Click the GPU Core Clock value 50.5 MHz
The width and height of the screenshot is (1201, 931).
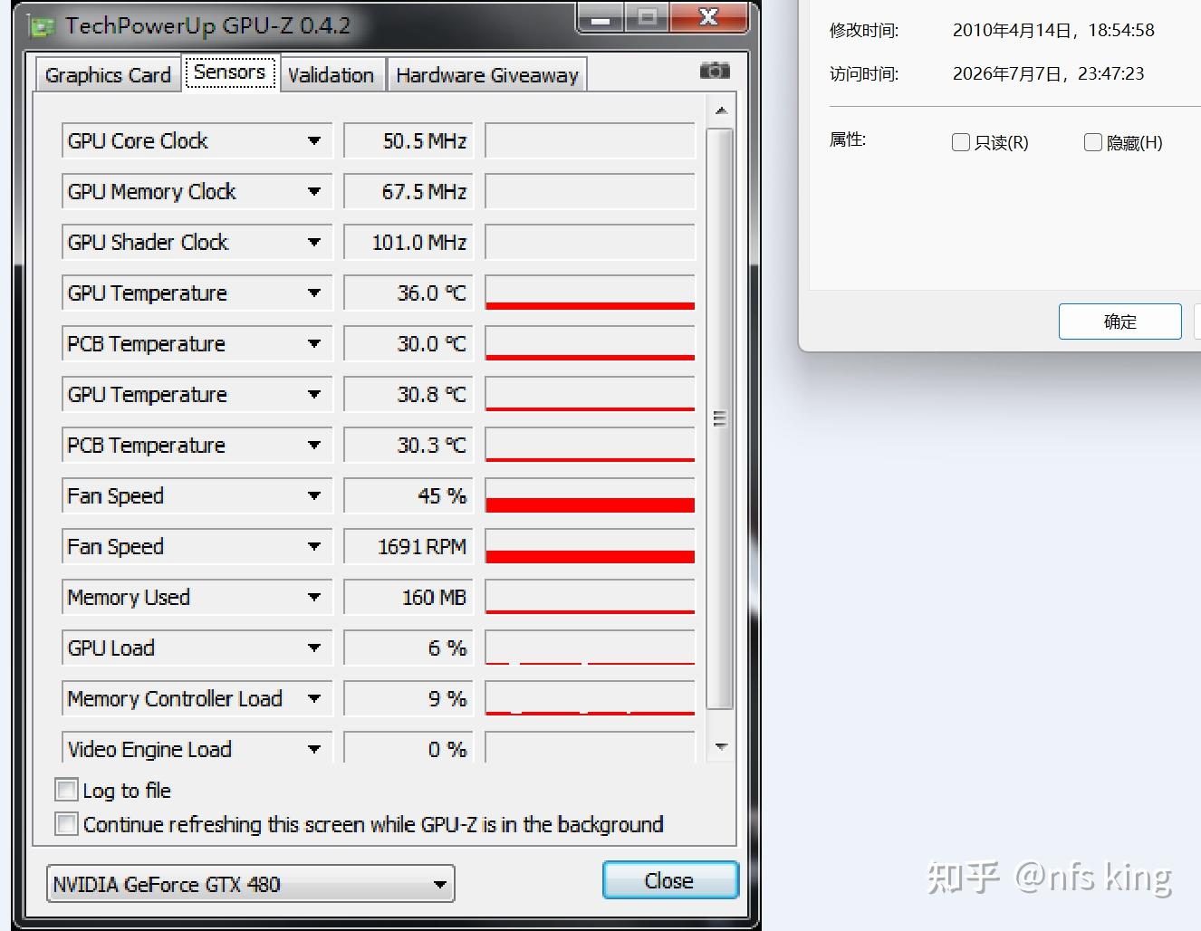[x=408, y=140]
